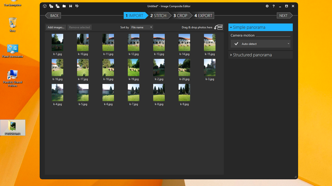
Task: Select thumbnail k-8.jpg
Action: click(x=159, y=93)
